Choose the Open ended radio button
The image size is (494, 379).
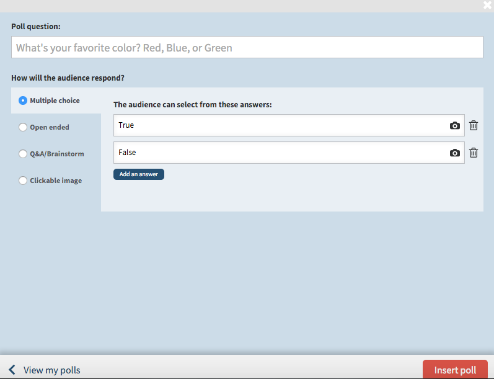[23, 127]
